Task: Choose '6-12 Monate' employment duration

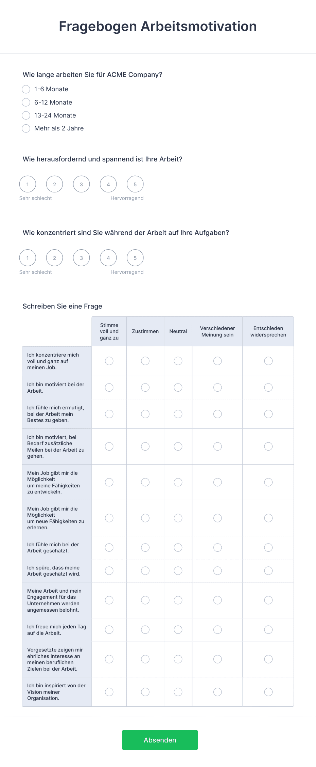Action: click(x=26, y=102)
